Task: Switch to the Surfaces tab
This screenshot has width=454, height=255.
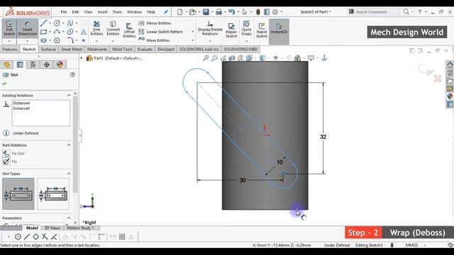Action: click(48, 49)
